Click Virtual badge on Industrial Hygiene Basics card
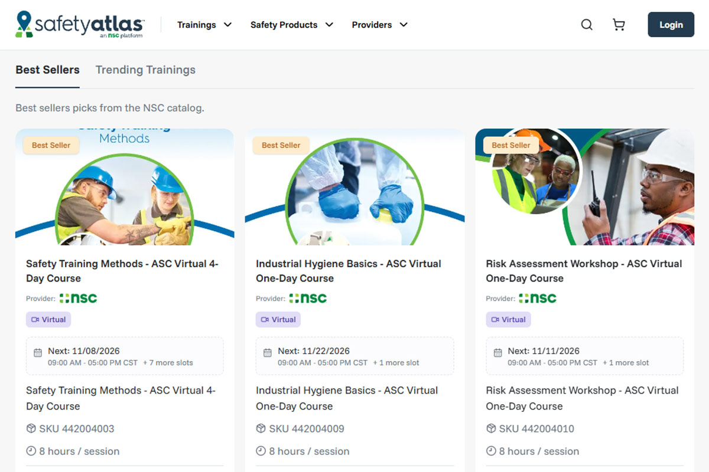 [x=278, y=320]
